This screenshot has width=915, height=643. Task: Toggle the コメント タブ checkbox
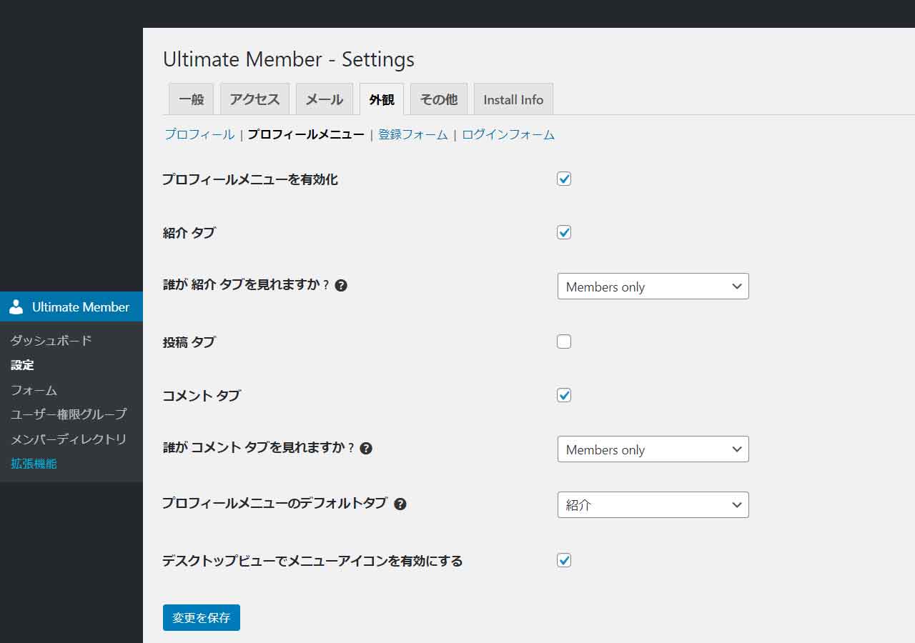click(x=564, y=395)
